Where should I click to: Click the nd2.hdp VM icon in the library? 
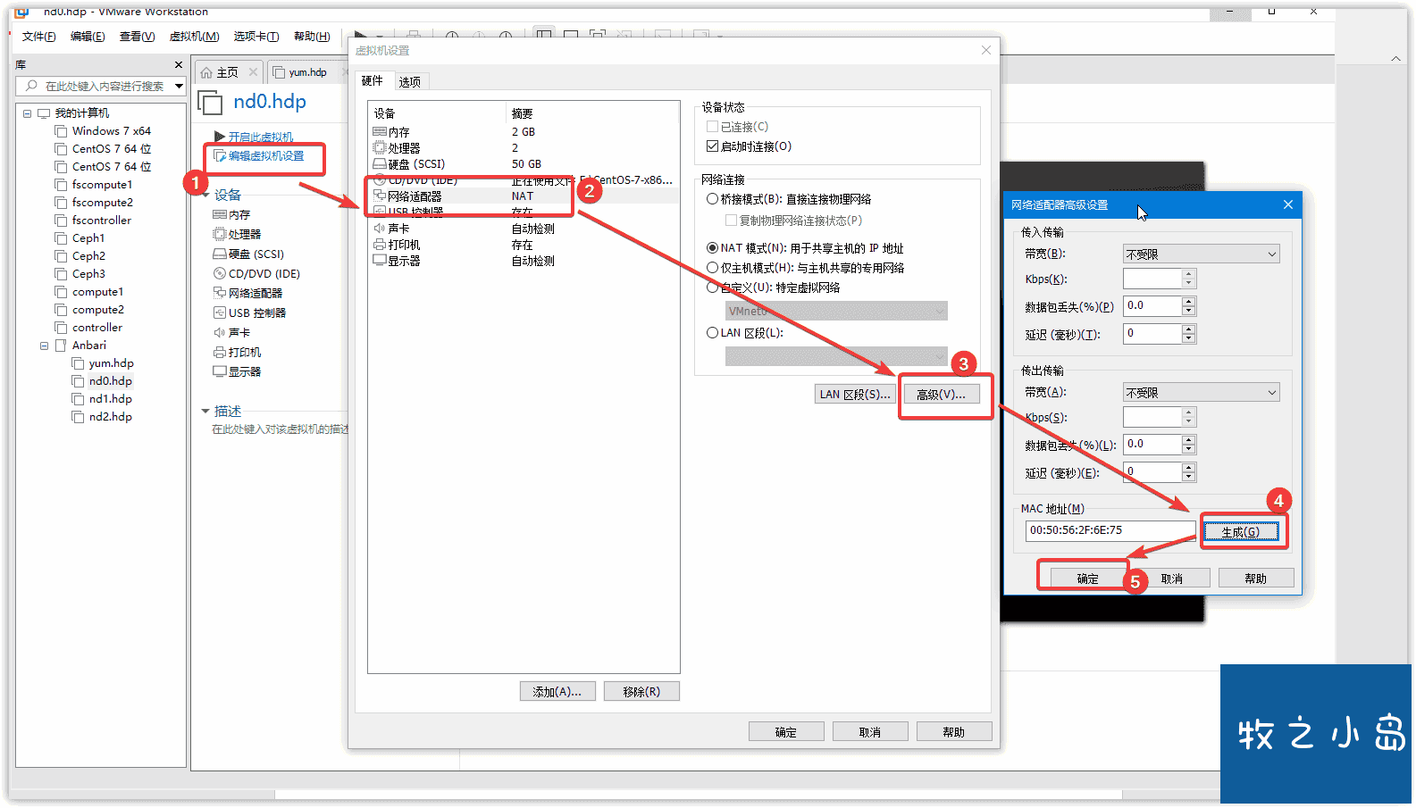coord(78,416)
